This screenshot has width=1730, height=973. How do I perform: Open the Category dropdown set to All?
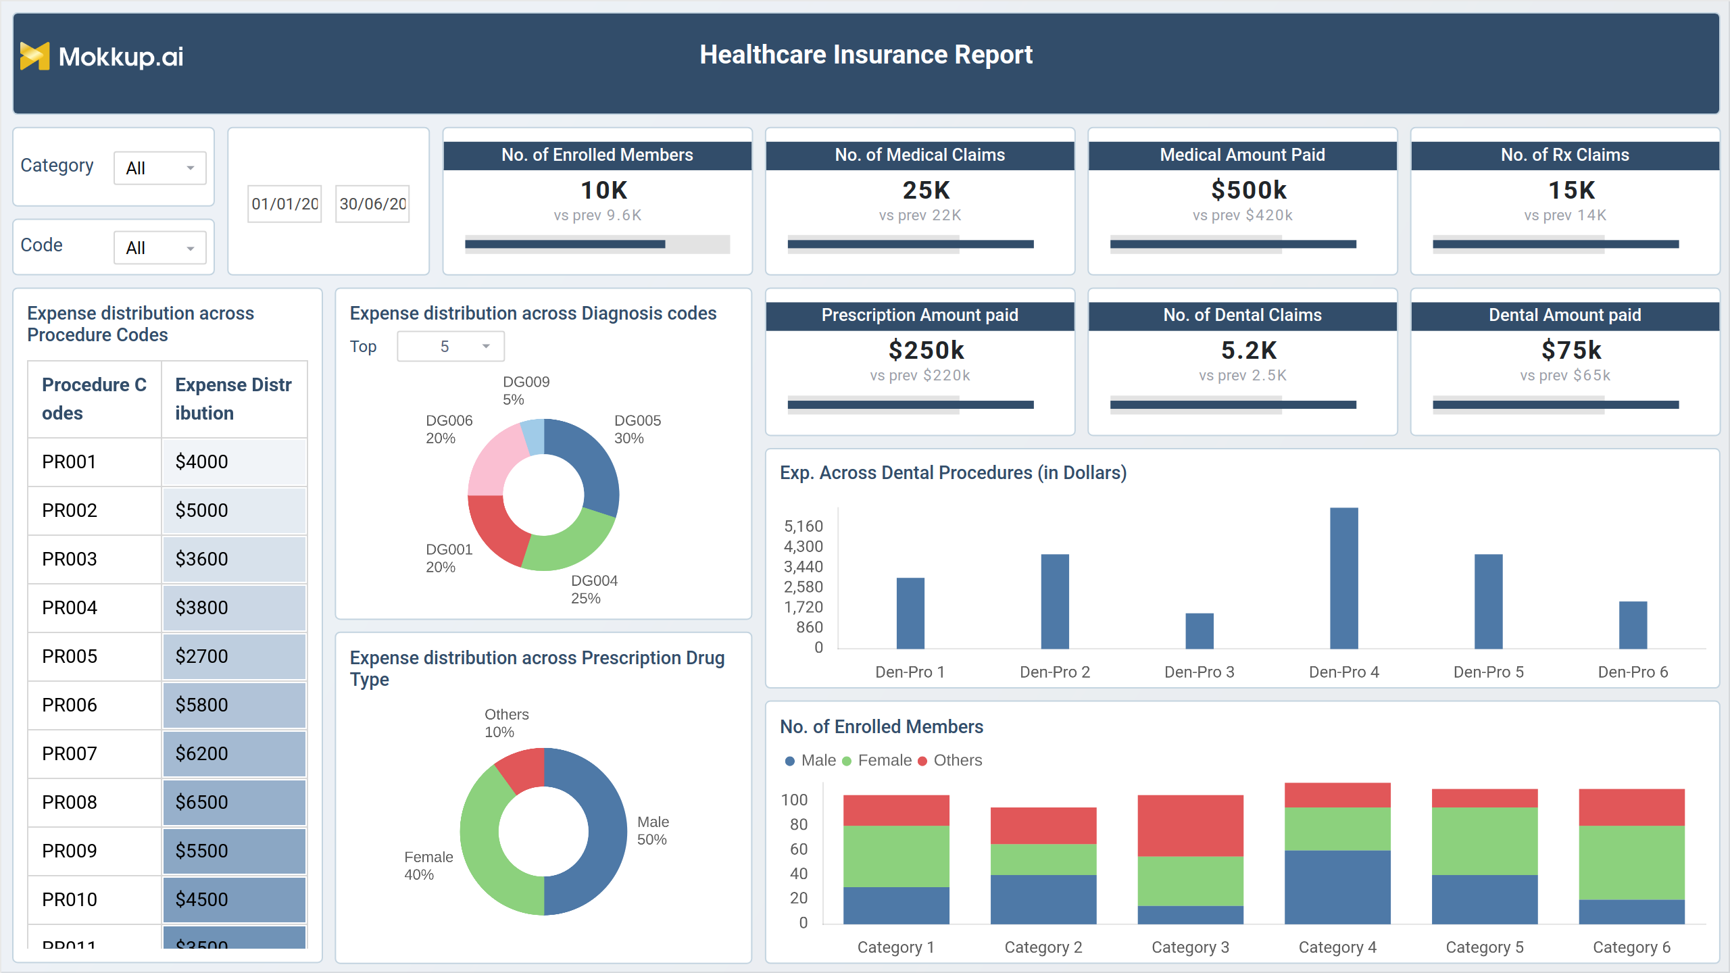160,168
